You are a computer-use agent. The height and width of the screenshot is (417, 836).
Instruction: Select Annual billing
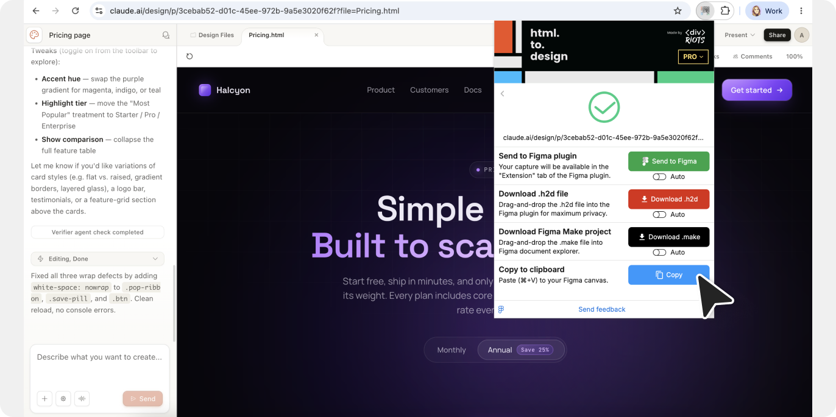point(520,350)
